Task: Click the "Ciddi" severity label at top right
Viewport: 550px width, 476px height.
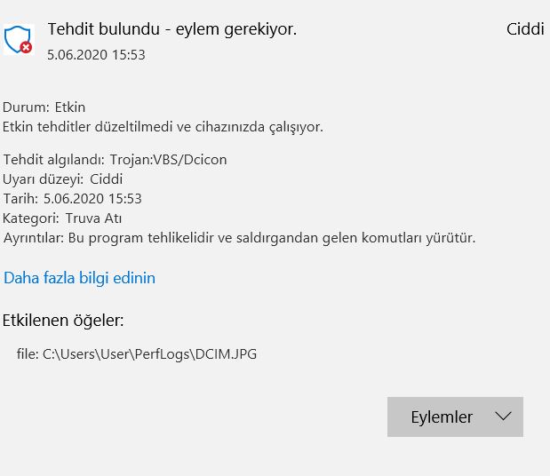Action: tap(524, 29)
